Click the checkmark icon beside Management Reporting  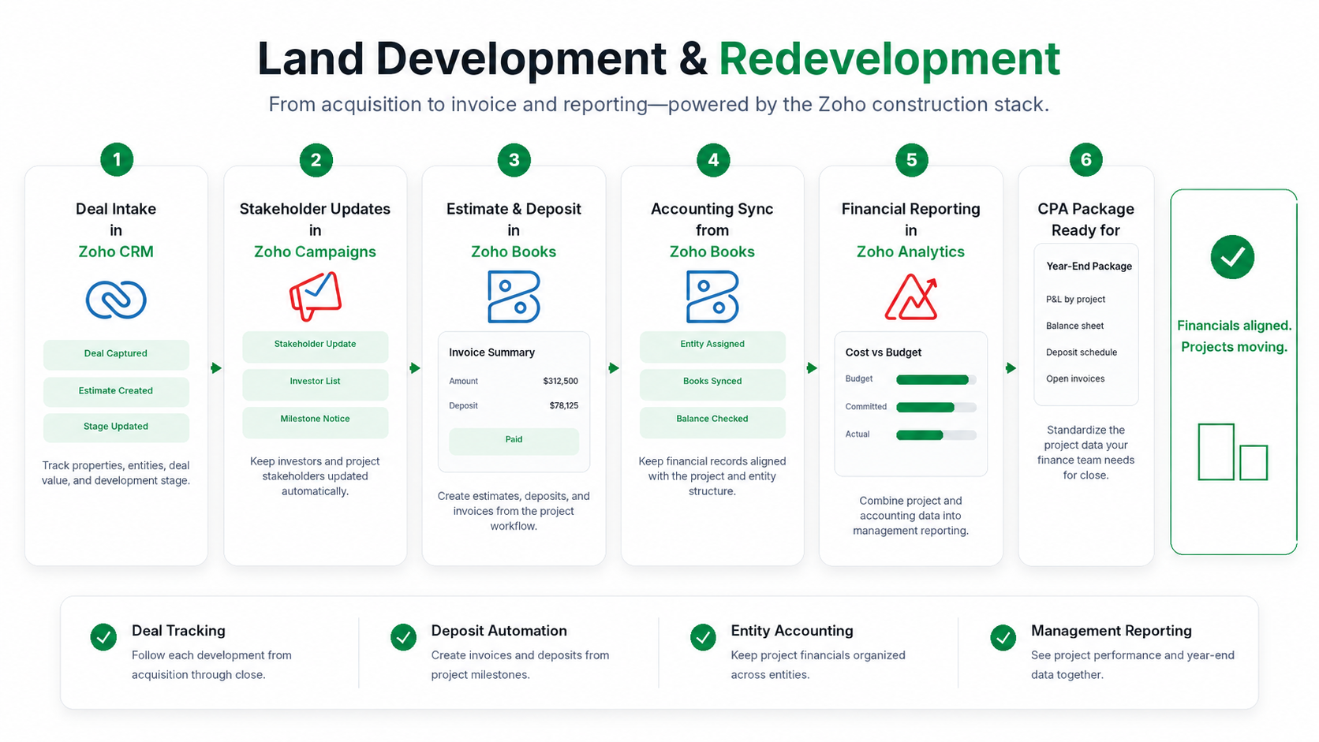1003,637
